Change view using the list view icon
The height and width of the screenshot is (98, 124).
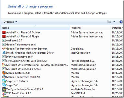coord(109,22)
